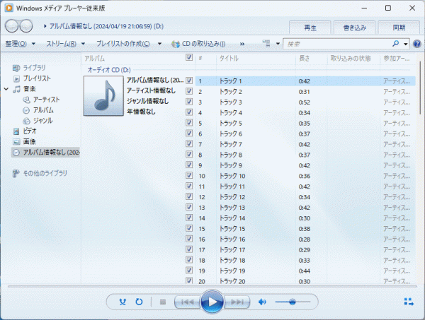Click the breadcrumb アルバム情報なし (D:) link
The image size is (425, 320).
click(x=106, y=26)
